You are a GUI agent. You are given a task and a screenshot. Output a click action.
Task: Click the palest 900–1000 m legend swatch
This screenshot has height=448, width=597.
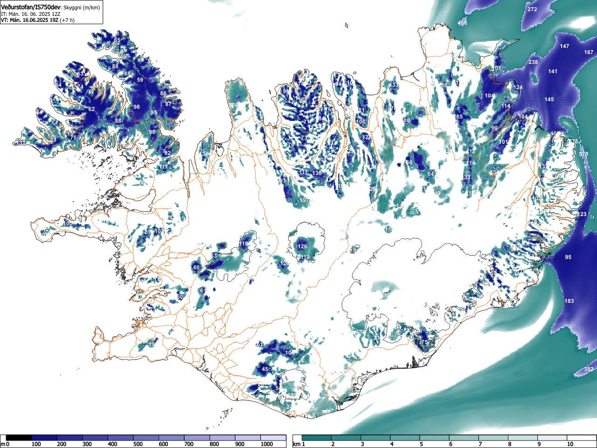[248, 438]
